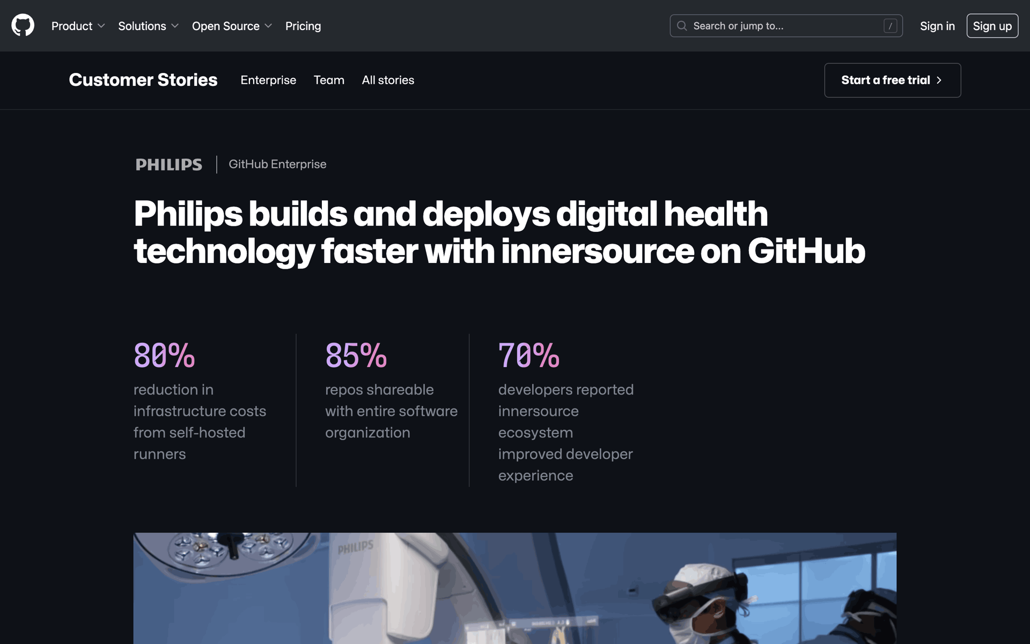
Task: Click the arrow in Start a free trial
Action: pos(939,80)
